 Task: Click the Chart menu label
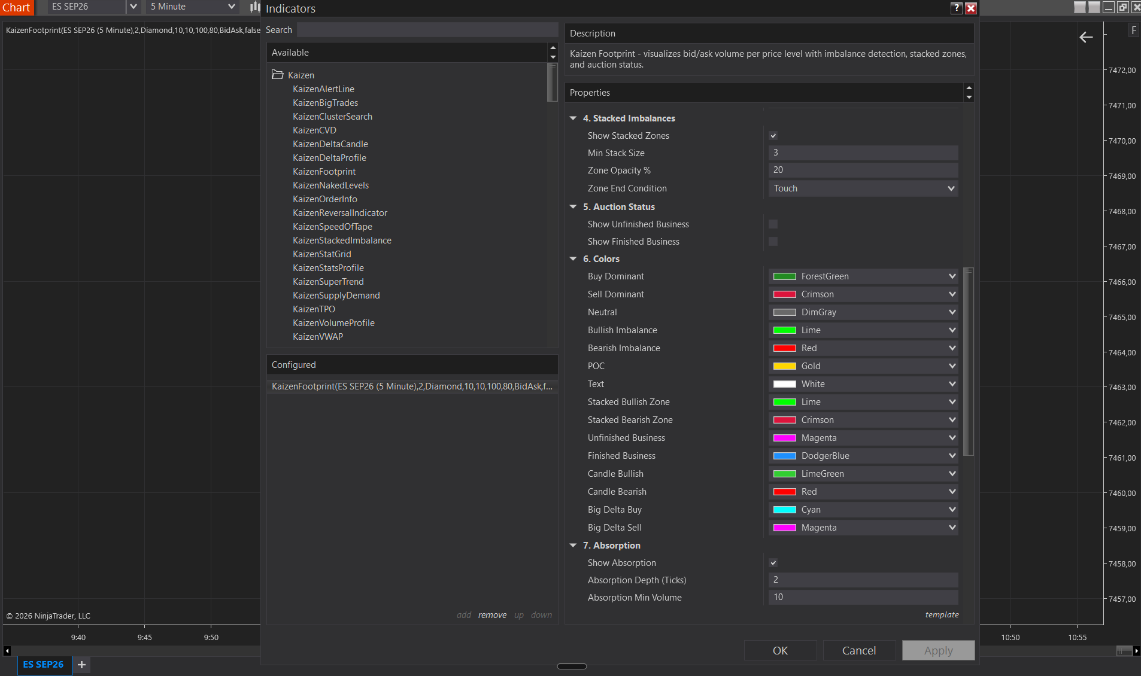pos(16,7)
